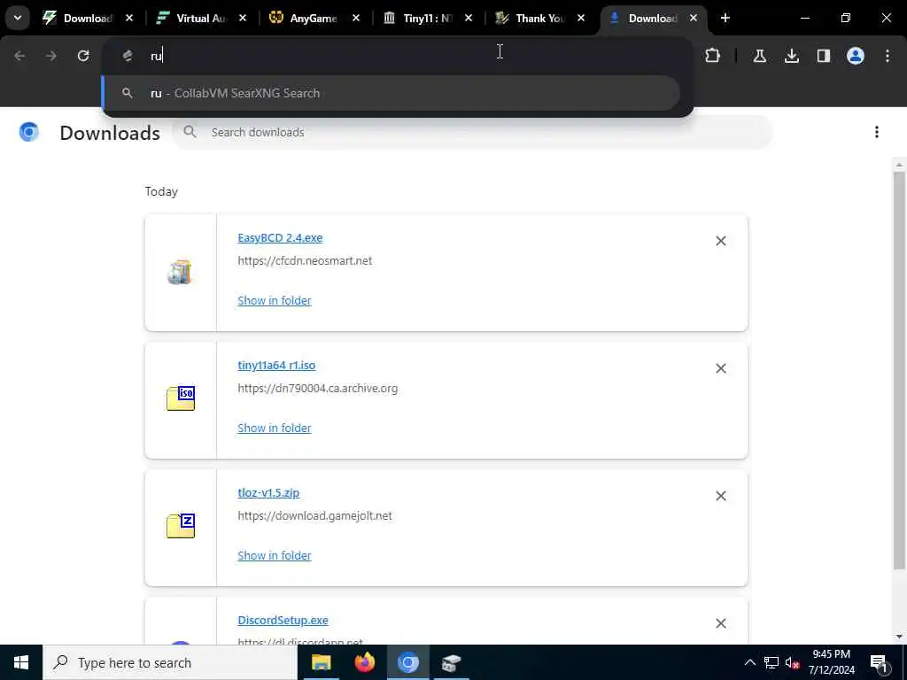
Task: Remove EasyBCD 2.4.exe from the list
Action: pyautogui.click(x=721, y=241)
